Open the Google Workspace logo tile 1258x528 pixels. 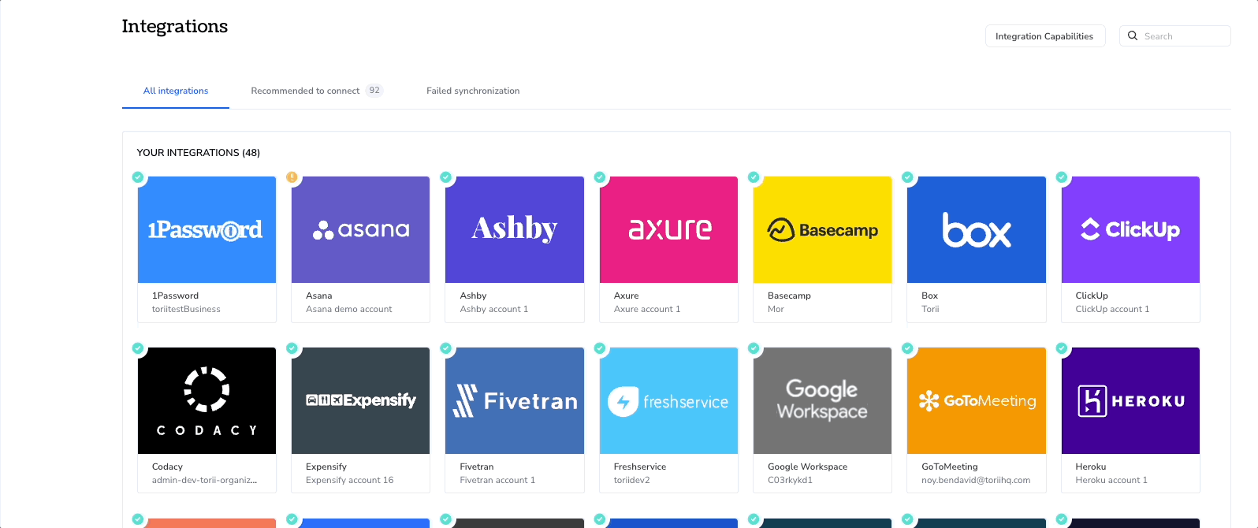coord(822,400)
